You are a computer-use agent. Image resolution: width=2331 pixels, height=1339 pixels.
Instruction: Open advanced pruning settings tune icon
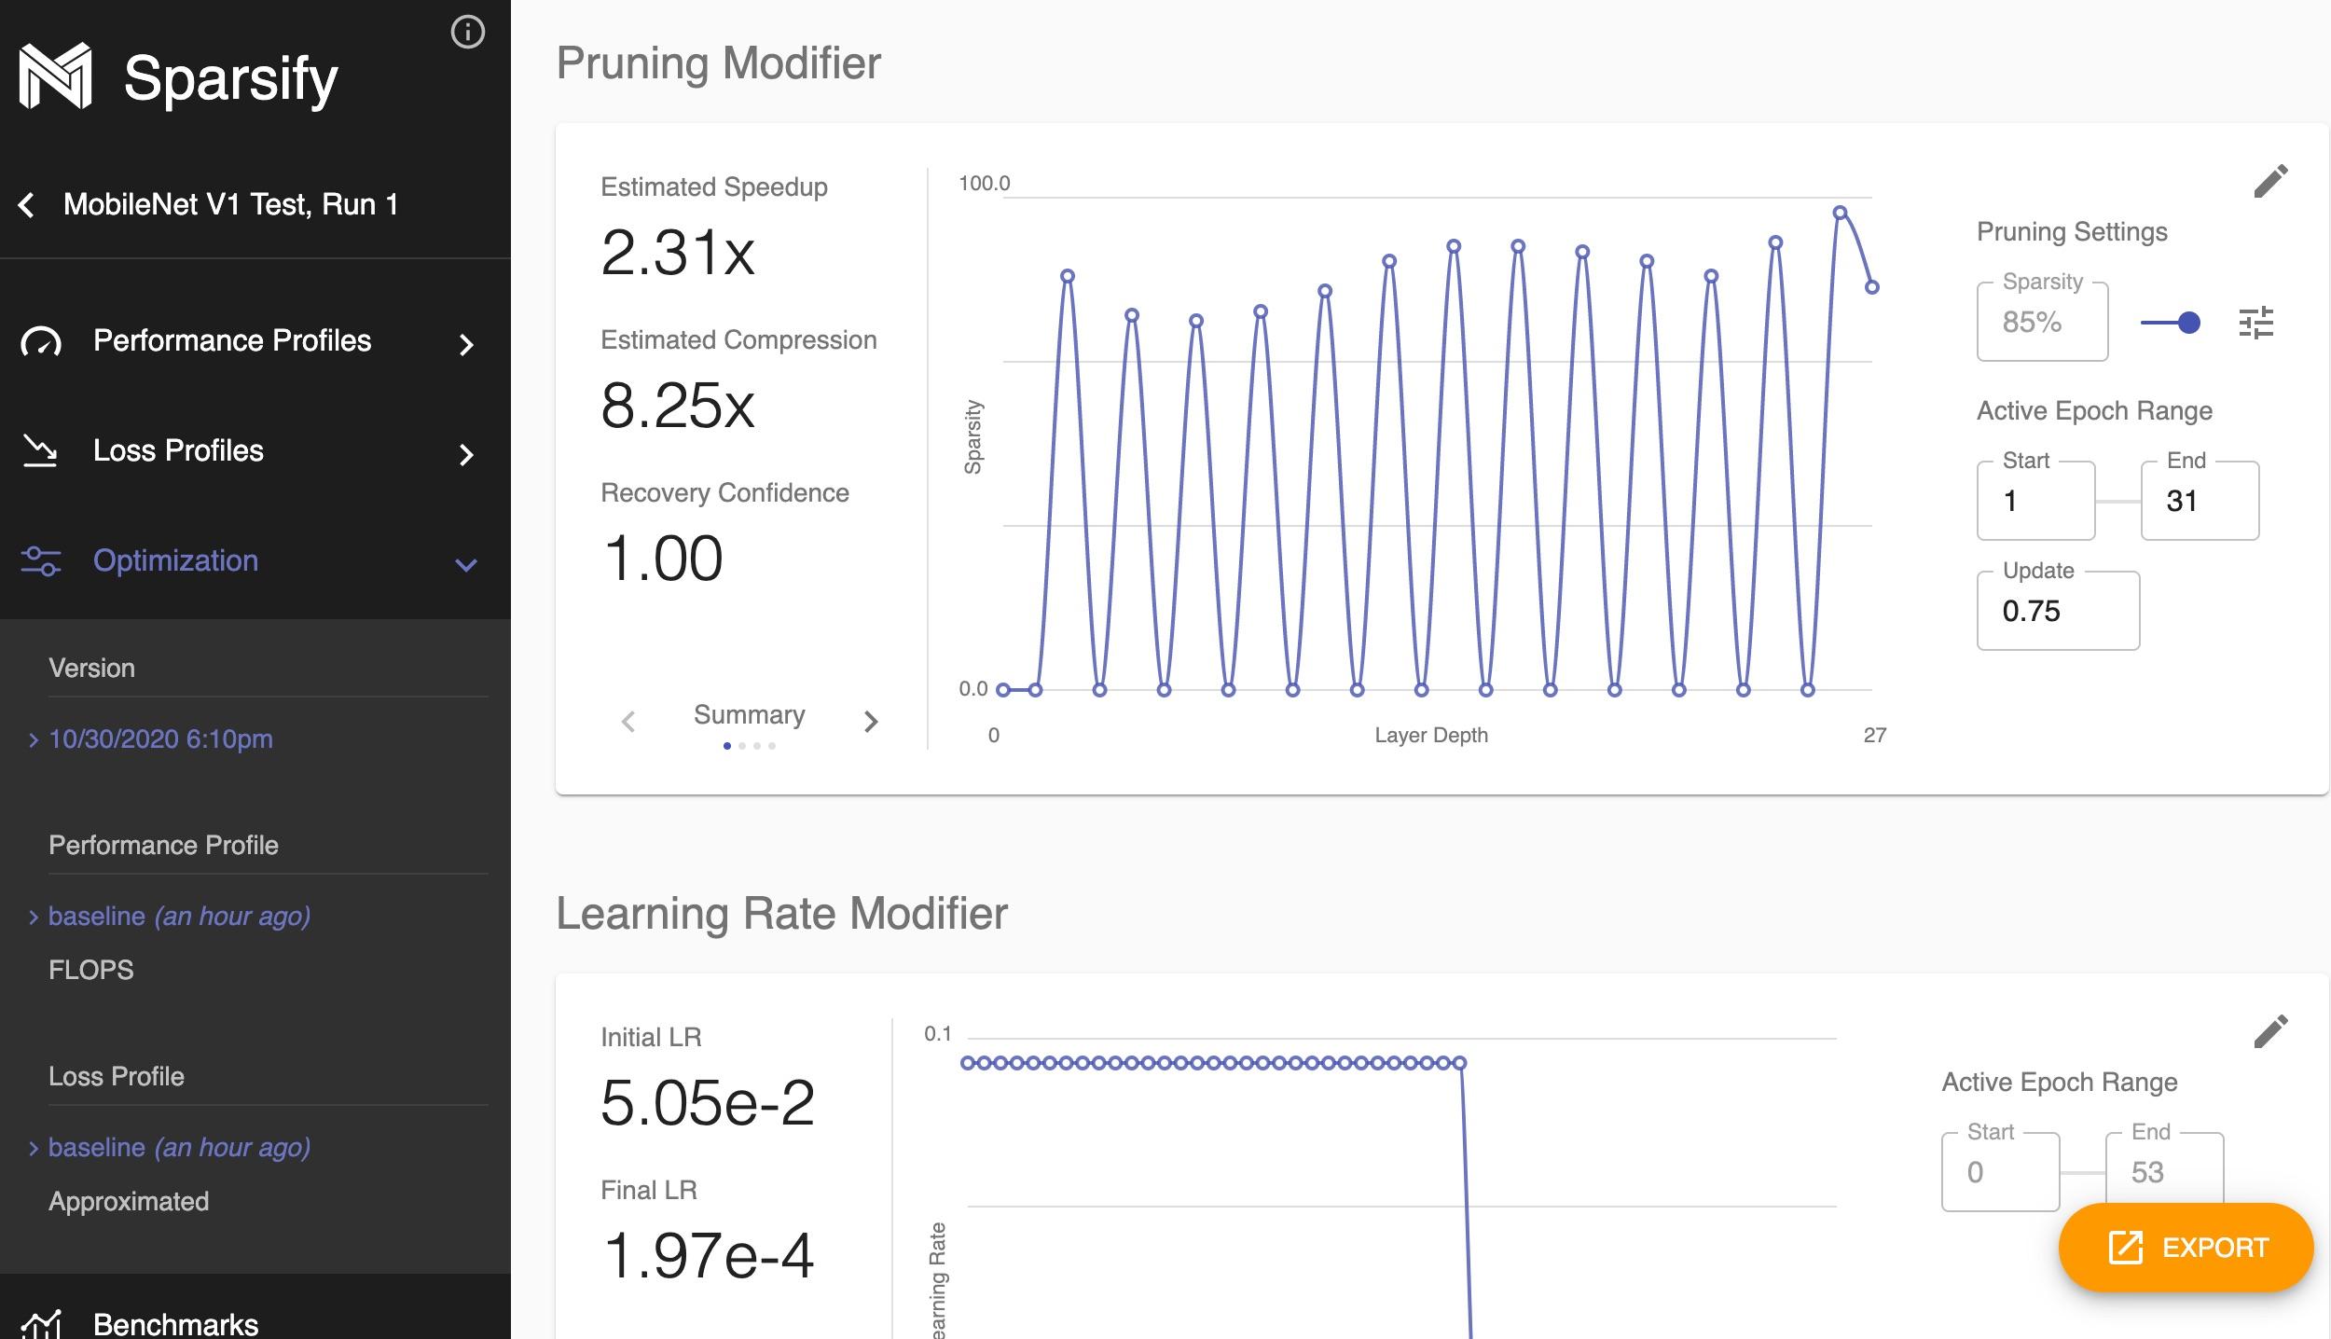coord(2255,324)
